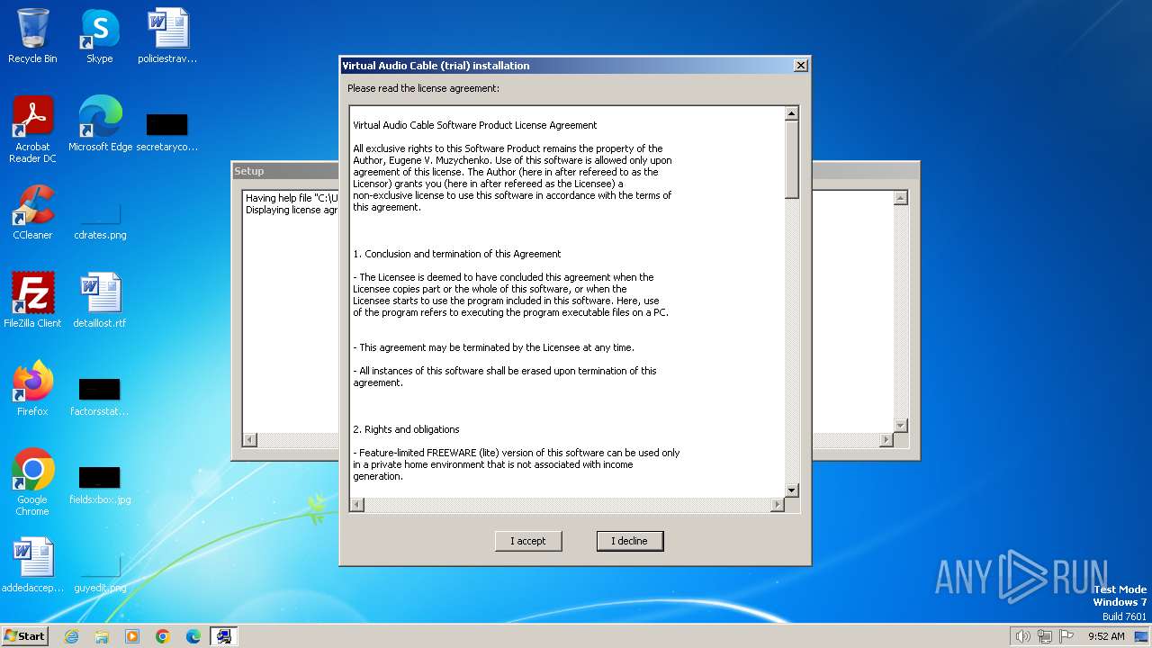Click Setup window horizontal scroll right arrow

[886, 440]
